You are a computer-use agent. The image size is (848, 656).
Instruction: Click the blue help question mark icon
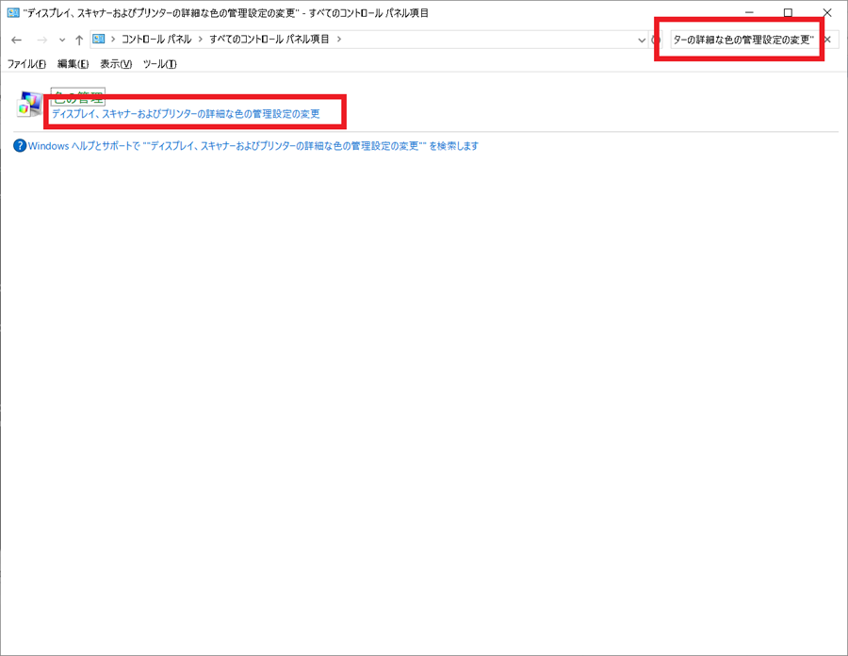pyautogui.click(x=20, y=145)
